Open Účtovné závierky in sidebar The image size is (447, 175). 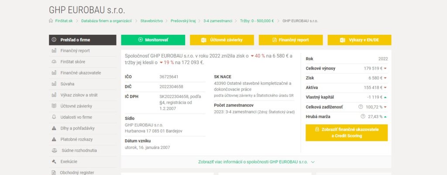click(83, 106)
